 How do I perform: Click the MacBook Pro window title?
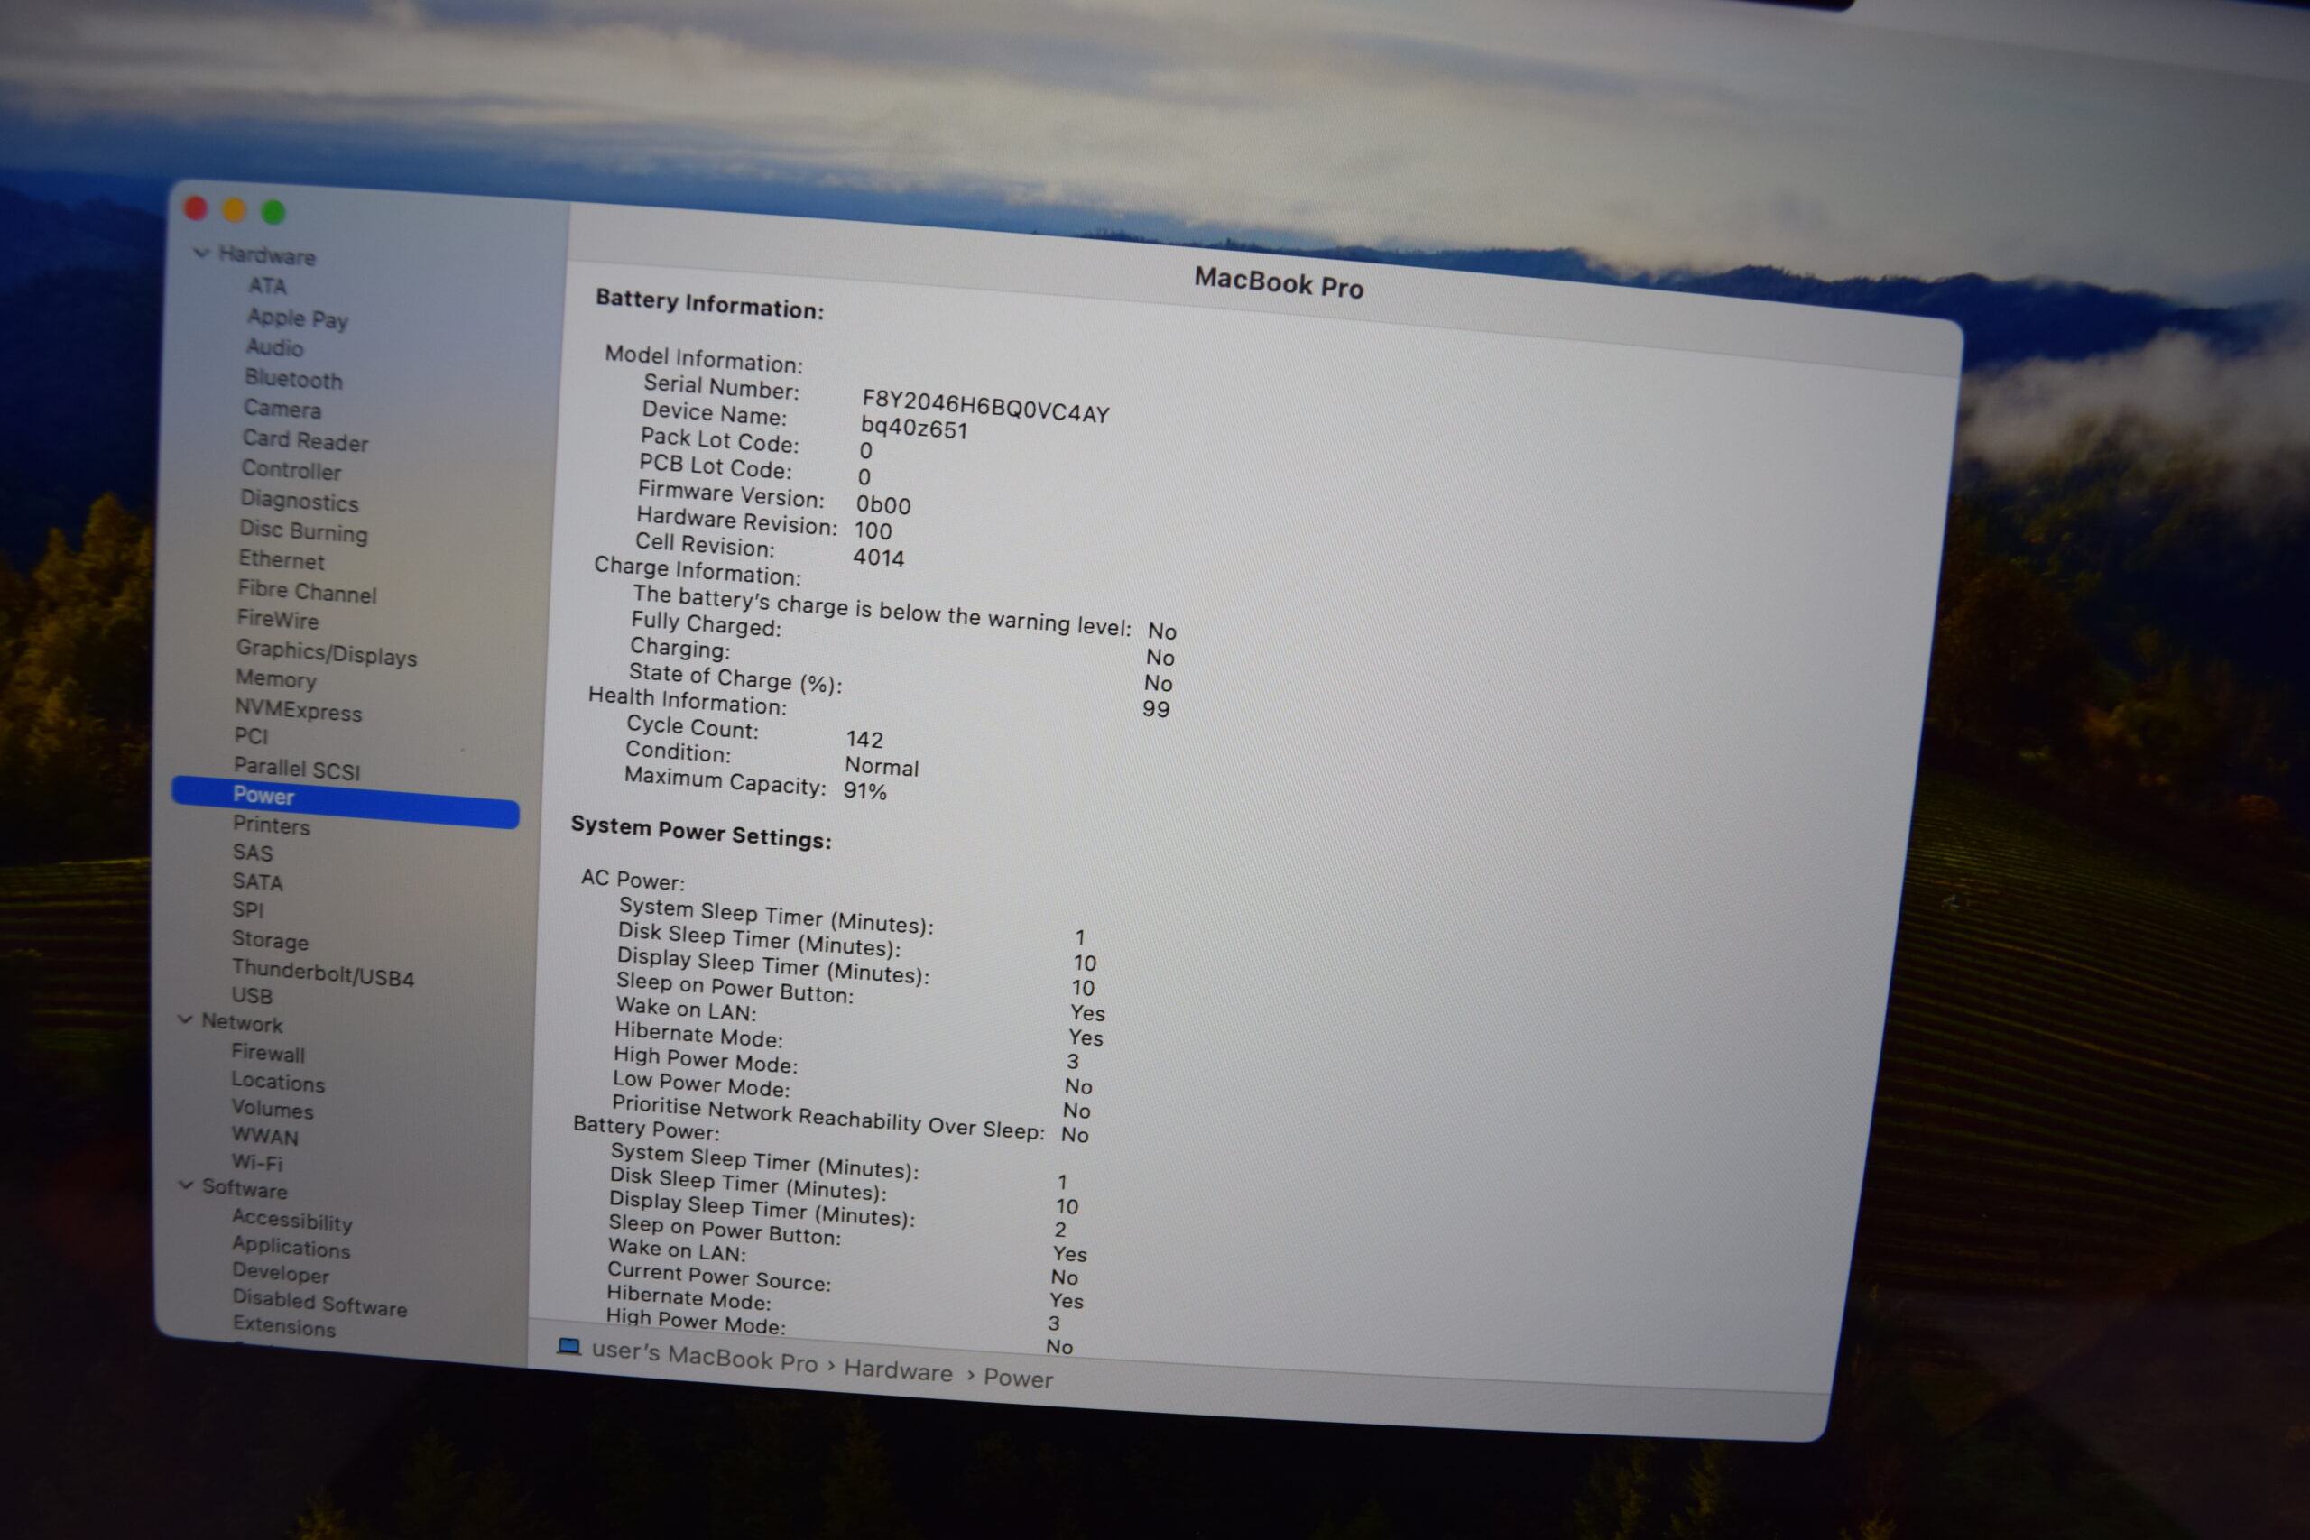(1278, 283)
